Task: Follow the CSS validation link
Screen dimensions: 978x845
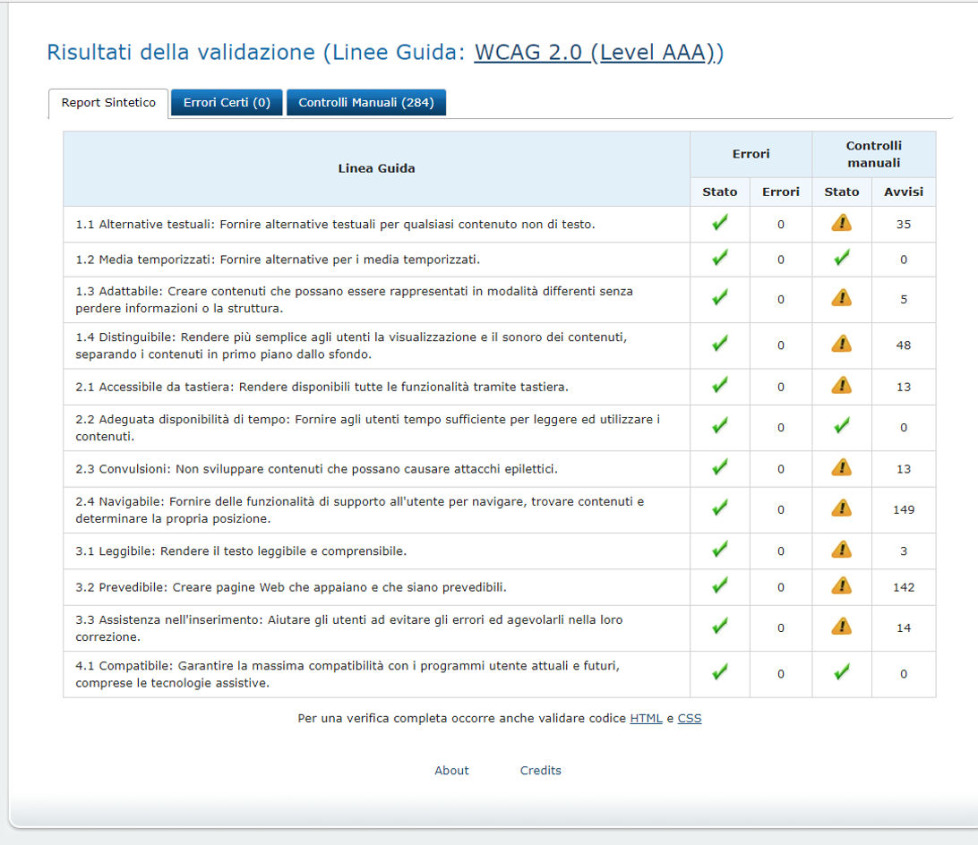Action: [689, 718]
